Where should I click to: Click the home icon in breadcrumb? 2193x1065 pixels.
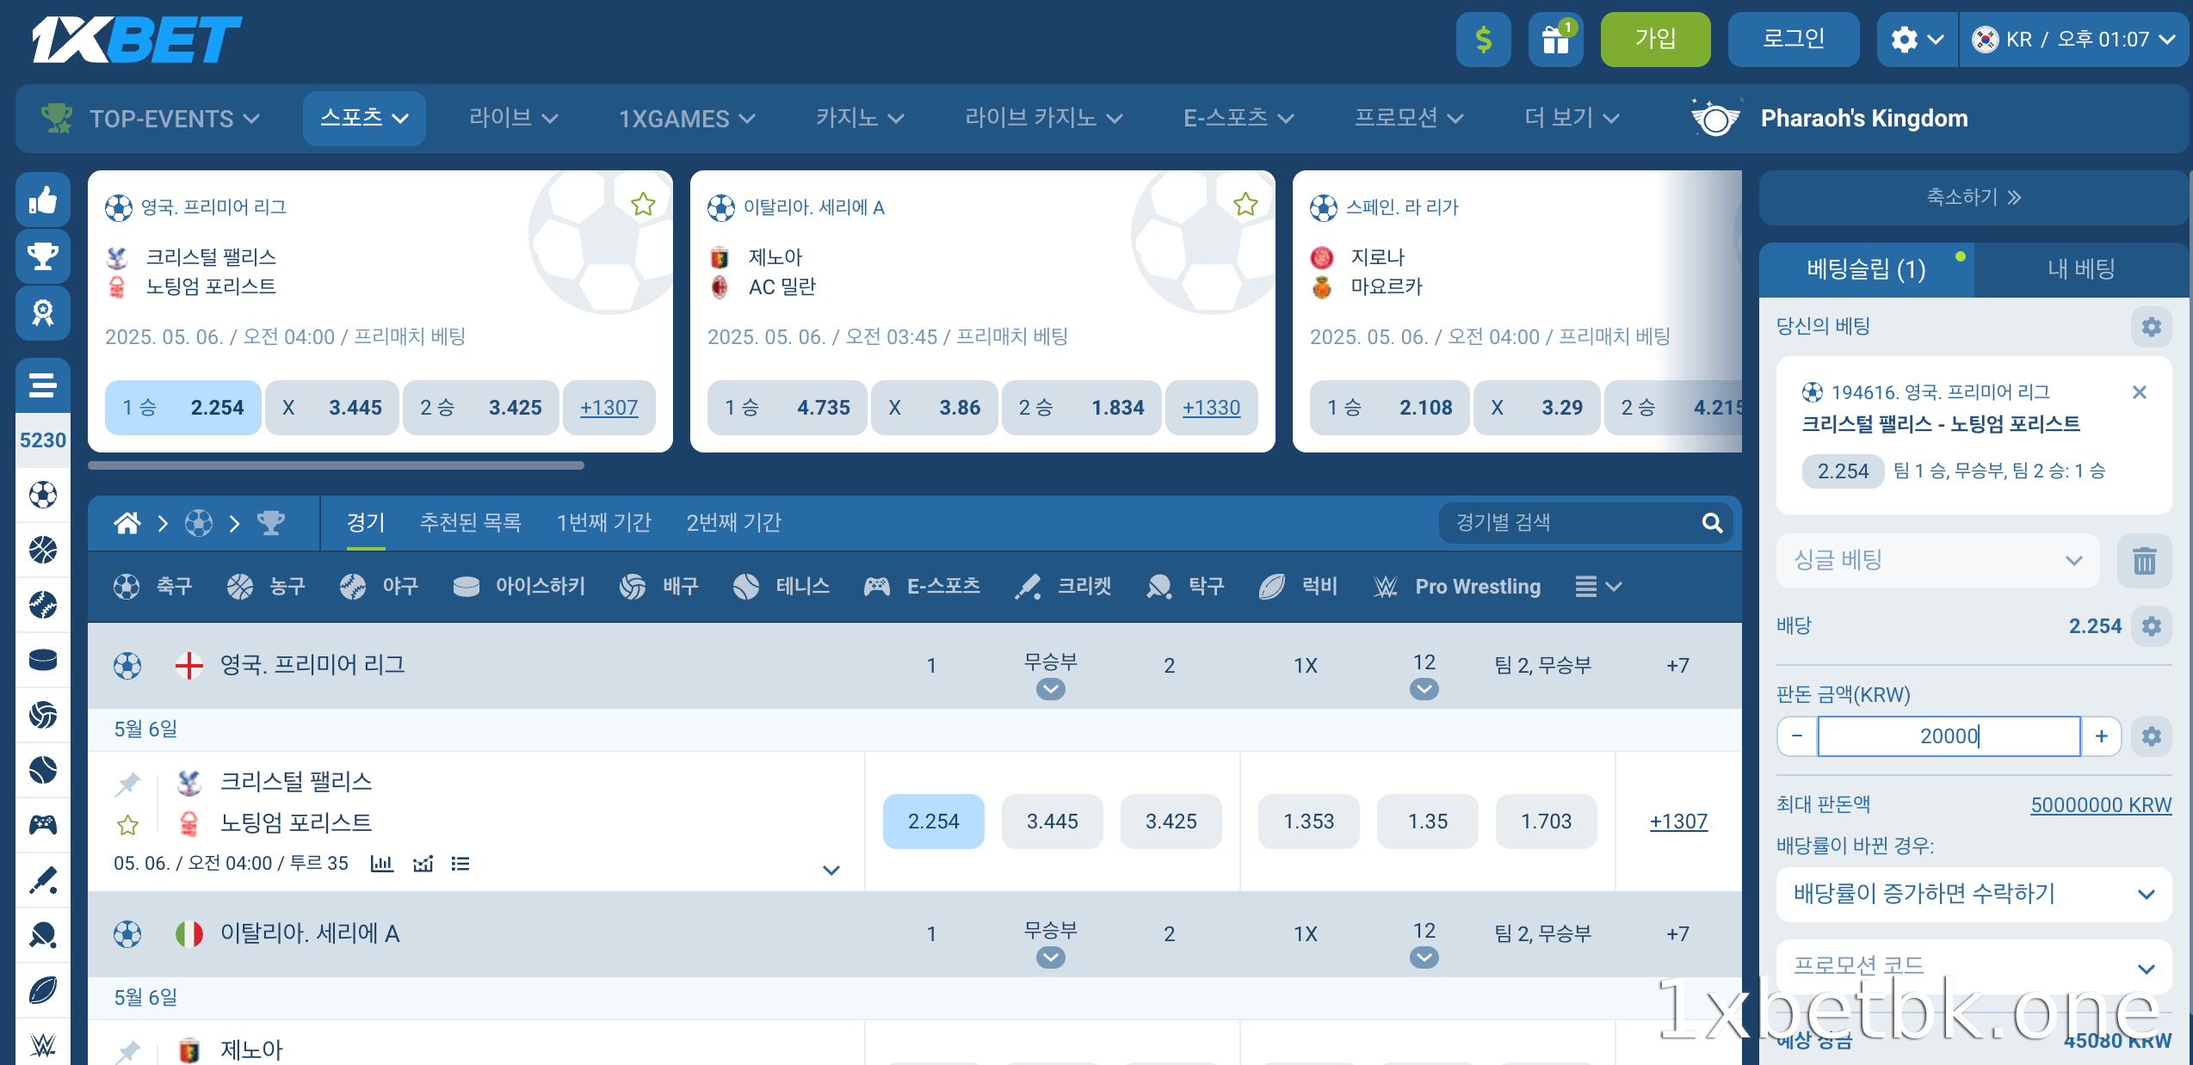127,522
